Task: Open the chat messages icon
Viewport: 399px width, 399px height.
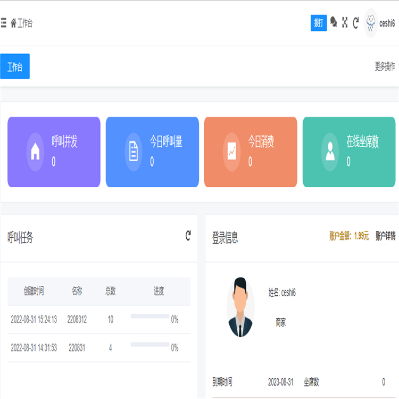Action: pos(334,22)
